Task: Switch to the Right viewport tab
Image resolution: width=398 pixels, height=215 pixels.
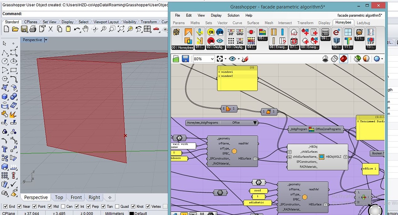Action: point(94,198)
